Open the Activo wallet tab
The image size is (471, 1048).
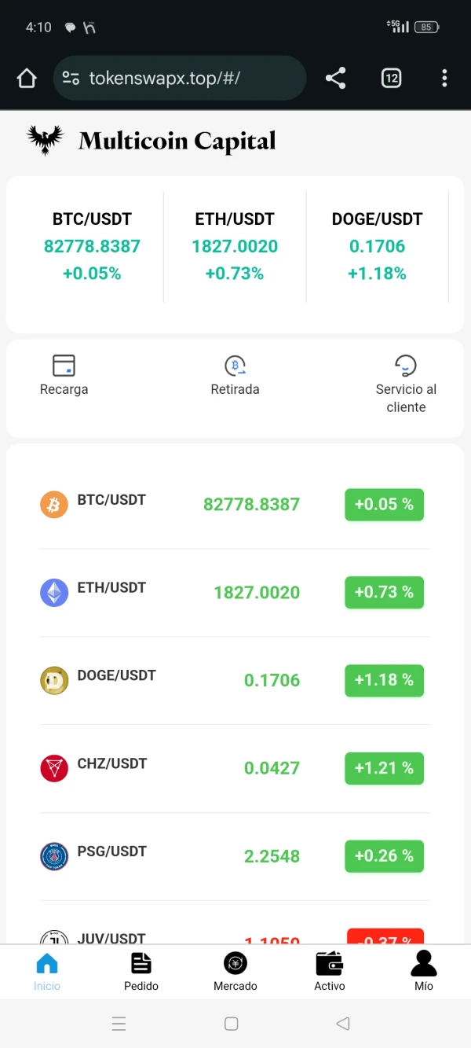(x=330, y=972)
